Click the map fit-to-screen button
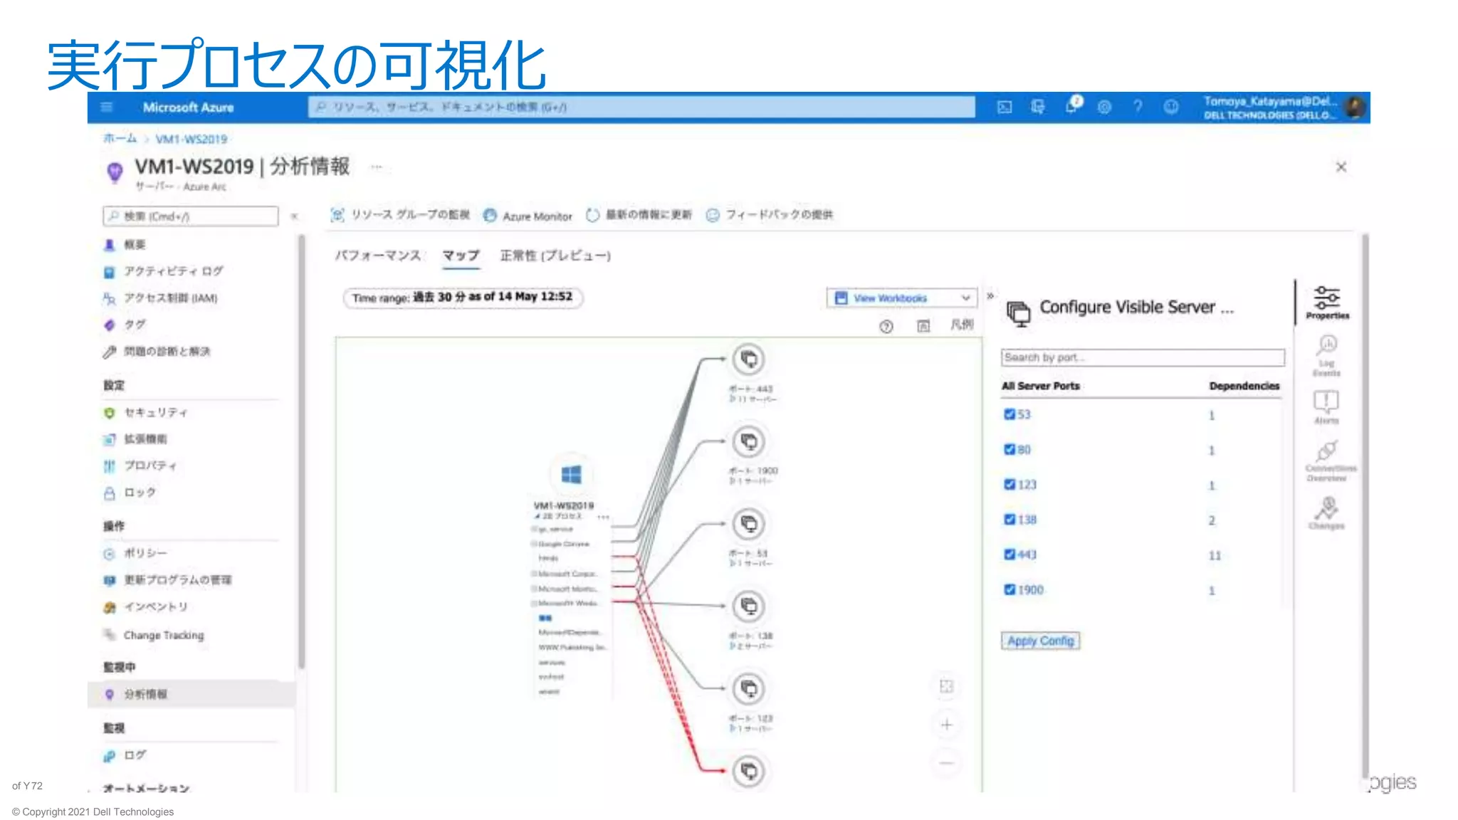The width and height of the screenshot is (1458, 820). point(946,687)
